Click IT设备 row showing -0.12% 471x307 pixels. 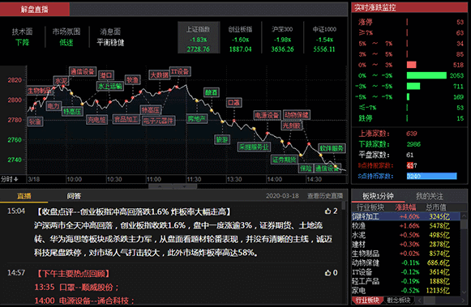[405, 272]
